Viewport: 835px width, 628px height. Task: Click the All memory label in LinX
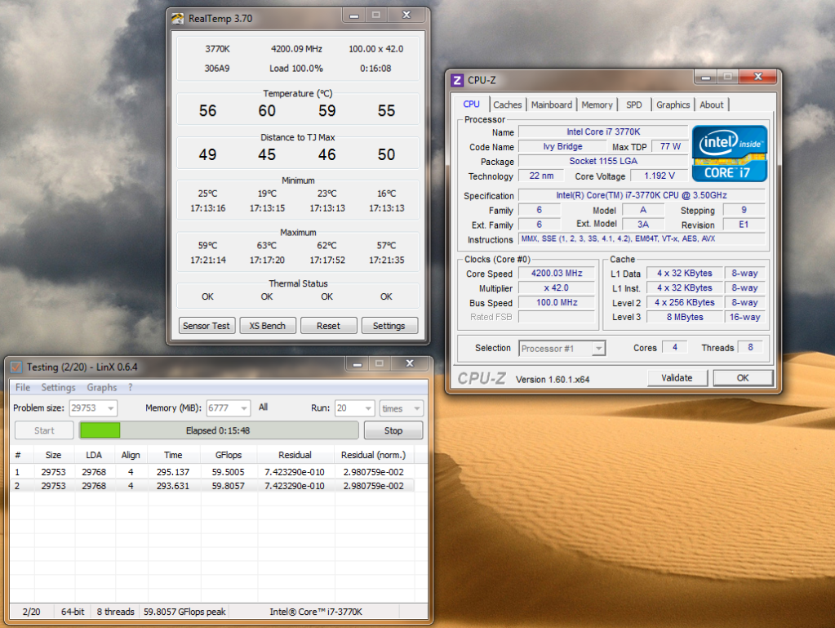263,408
